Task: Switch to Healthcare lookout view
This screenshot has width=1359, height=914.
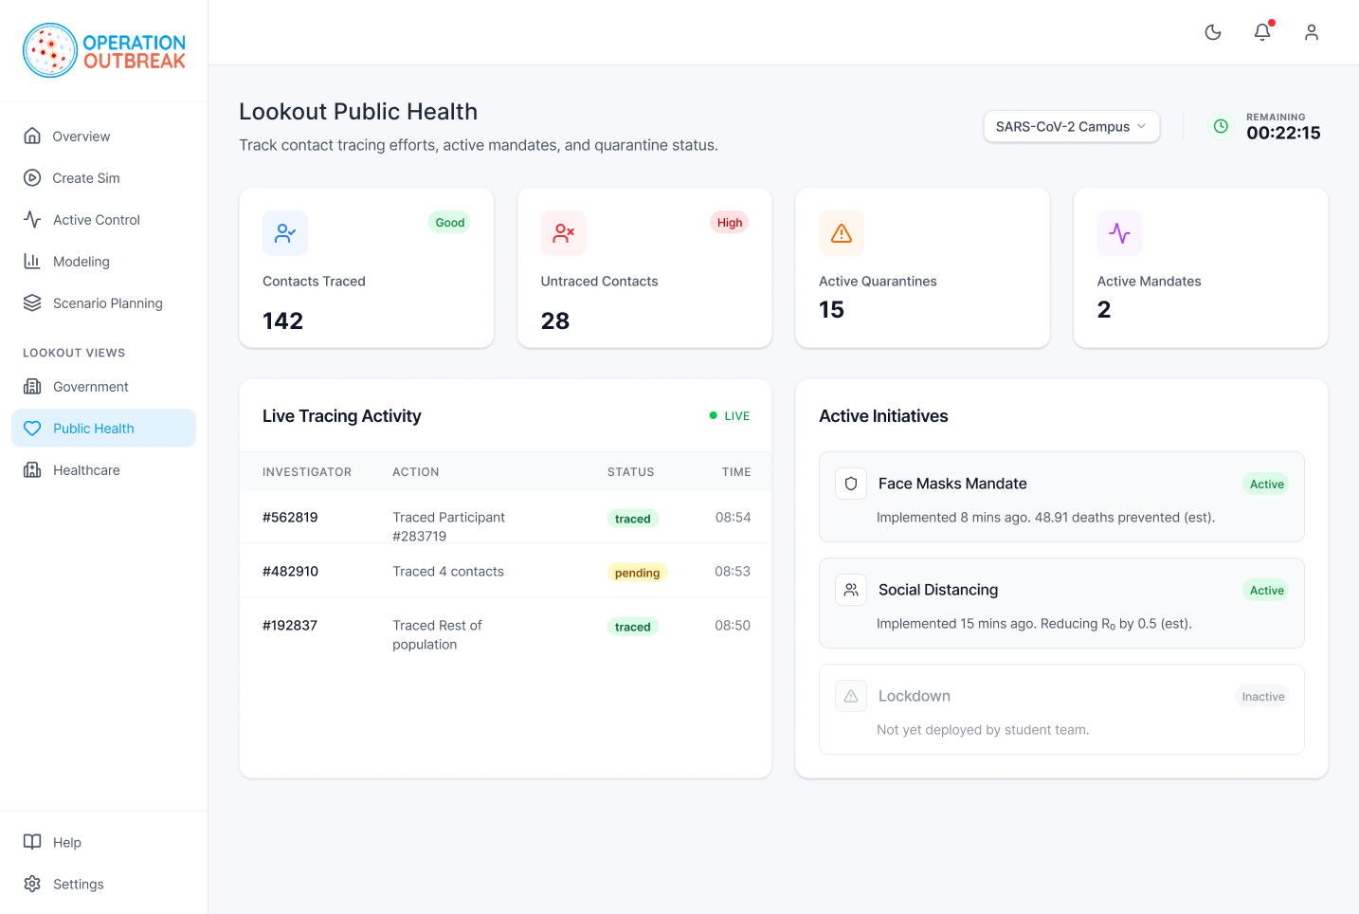Action: coord(86,470)
